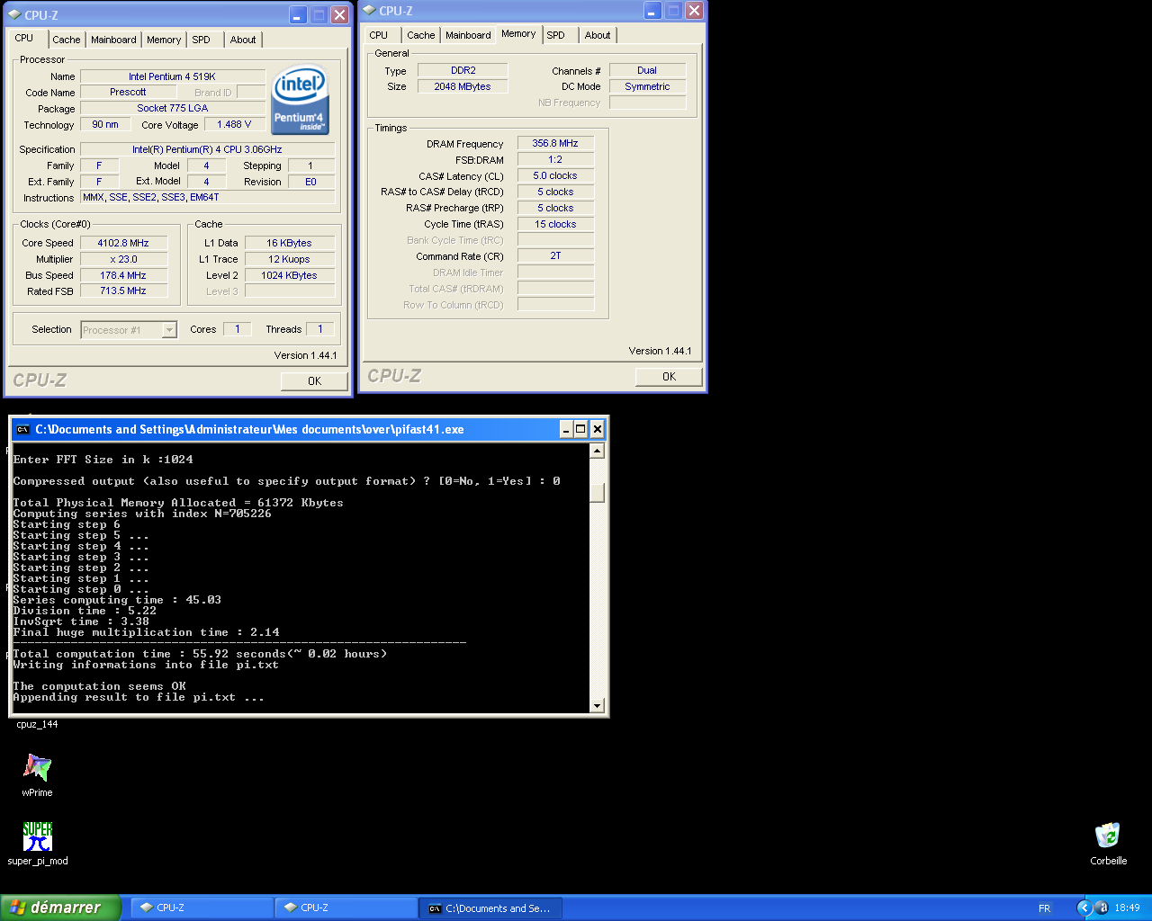The image size is (1152, 921).
Task: Click the Core Voltage 1.488 V value
Action: 234,124
